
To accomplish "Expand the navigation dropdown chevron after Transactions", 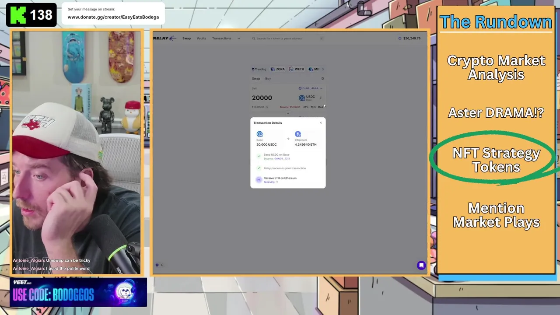I will click(x=239, y=38).
